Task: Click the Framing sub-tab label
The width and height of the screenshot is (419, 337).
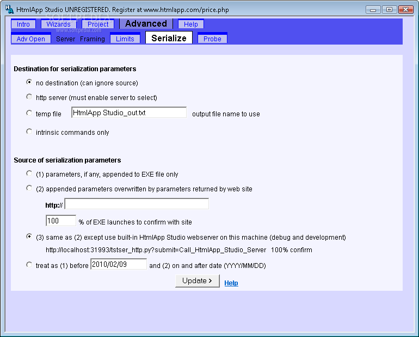Action: click(93, 39)
